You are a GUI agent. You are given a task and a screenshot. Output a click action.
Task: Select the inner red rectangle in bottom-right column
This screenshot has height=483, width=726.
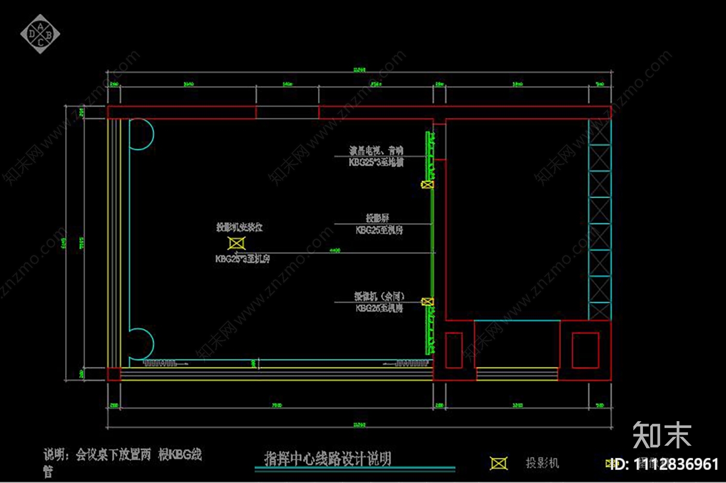[585, 350]
